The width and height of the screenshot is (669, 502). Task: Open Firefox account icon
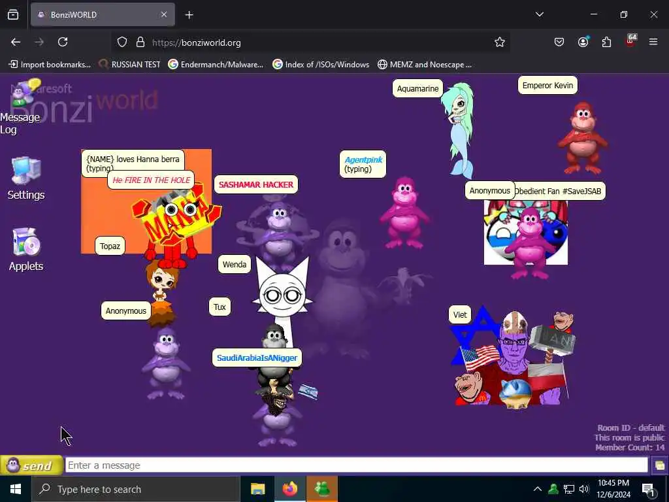(583, 42)
